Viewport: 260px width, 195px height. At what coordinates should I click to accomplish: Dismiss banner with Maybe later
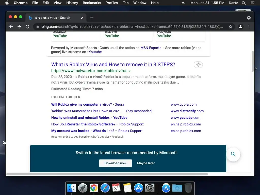click(146, 163)
